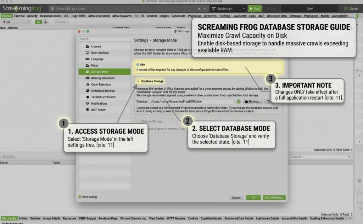This screenshot has width=363, height=224.
Task: Open the All filter dropdown
Action: click(x=16, y=22)
